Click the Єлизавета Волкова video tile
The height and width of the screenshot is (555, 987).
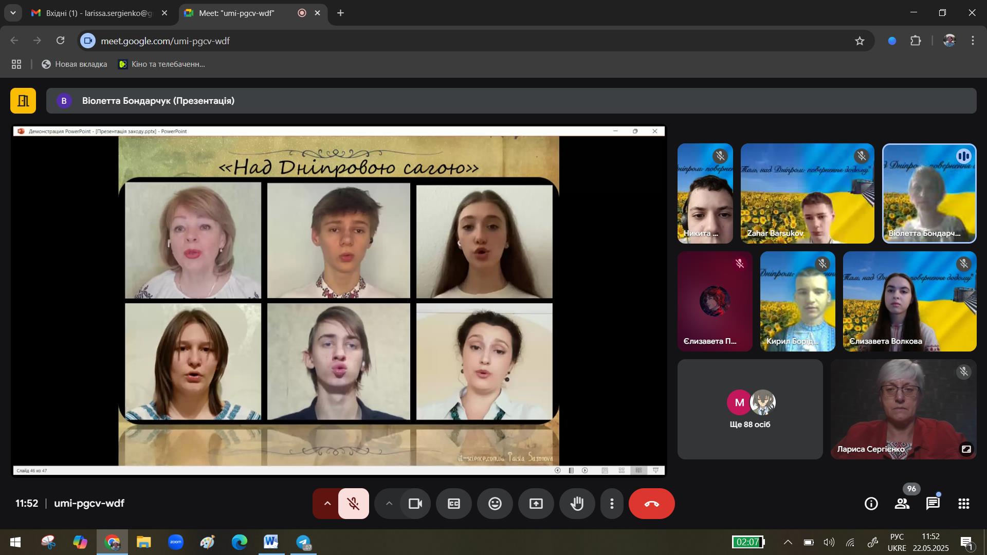pyautogui.click(x=909, y=301)
